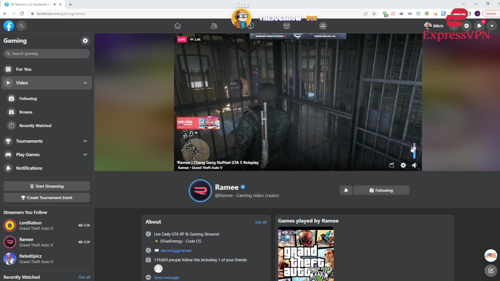Screen dimensions: 500x281
Task: Open the Marketplace icon in top navigation
Action: (x=287, y=26)
